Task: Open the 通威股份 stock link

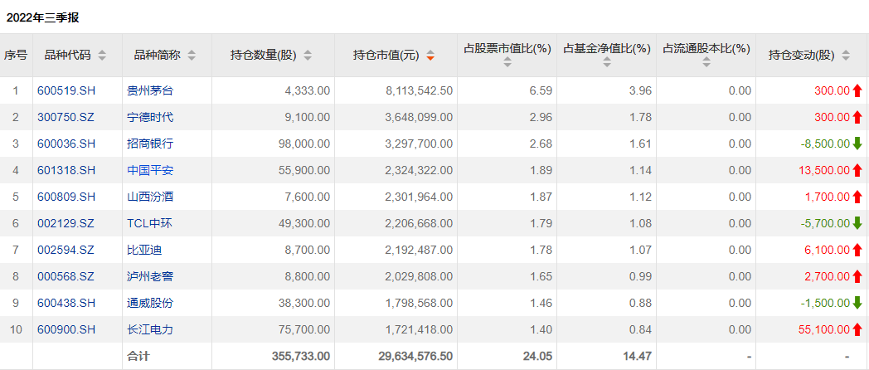Action: coord(149,304)
